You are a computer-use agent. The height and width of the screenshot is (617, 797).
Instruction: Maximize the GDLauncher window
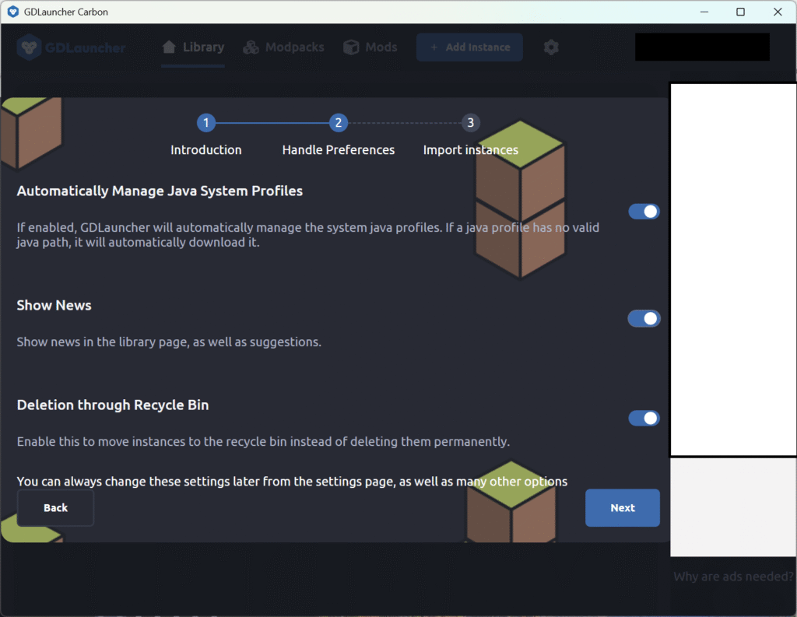click(740, 12)
